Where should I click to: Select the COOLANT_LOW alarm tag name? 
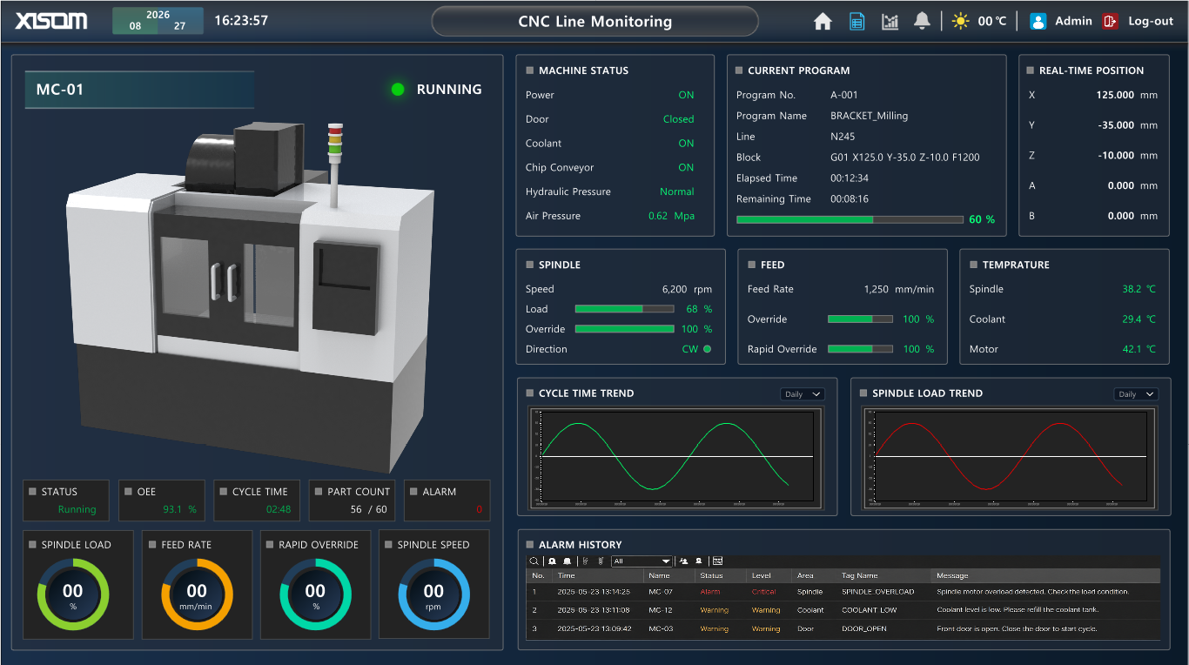869,610
